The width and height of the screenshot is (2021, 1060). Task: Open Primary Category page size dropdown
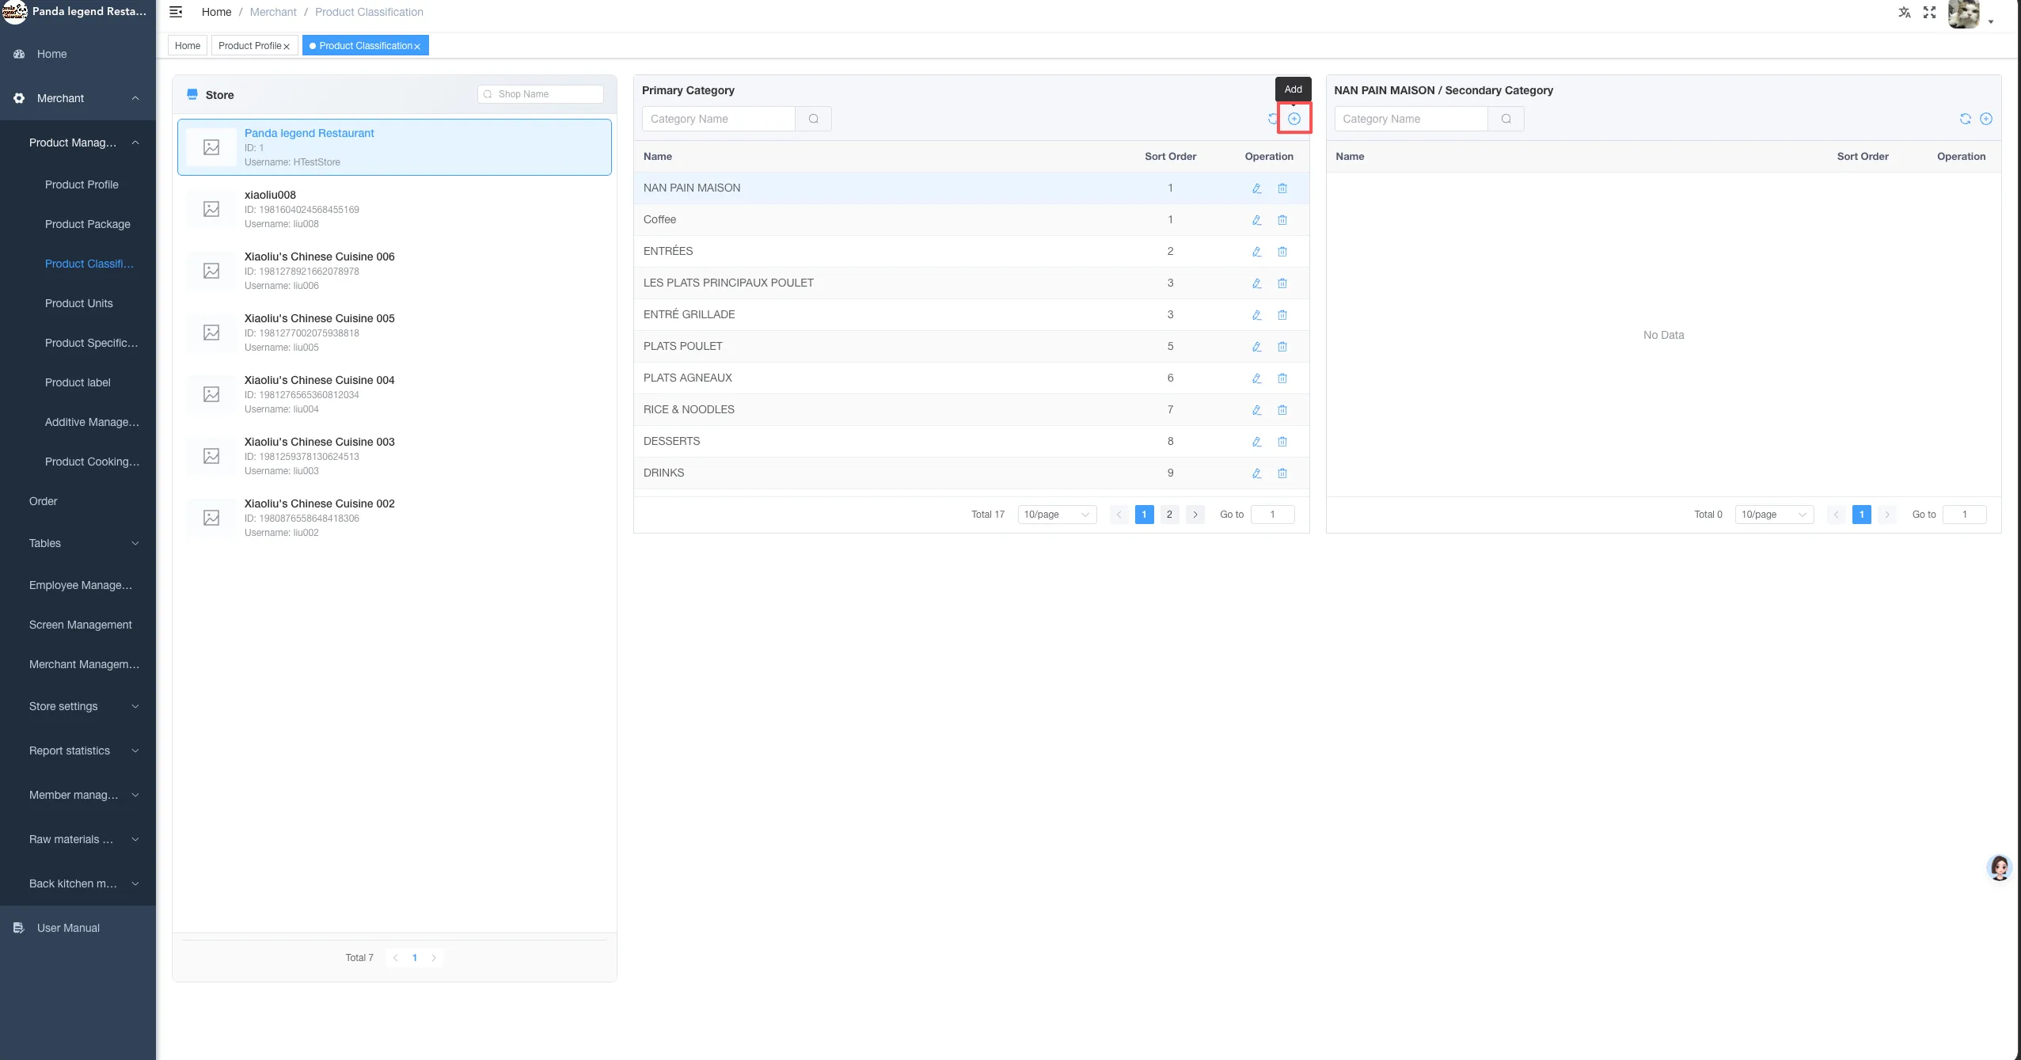[1056, 515]
